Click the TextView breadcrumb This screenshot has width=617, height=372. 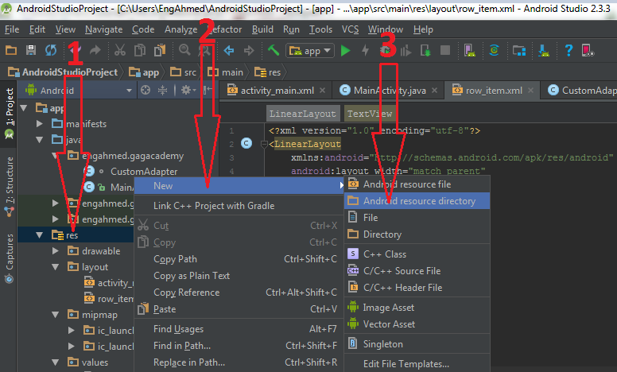point(370,114)
